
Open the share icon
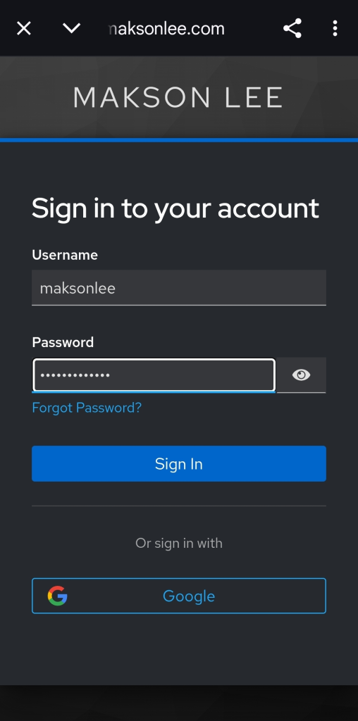[292, 28]
